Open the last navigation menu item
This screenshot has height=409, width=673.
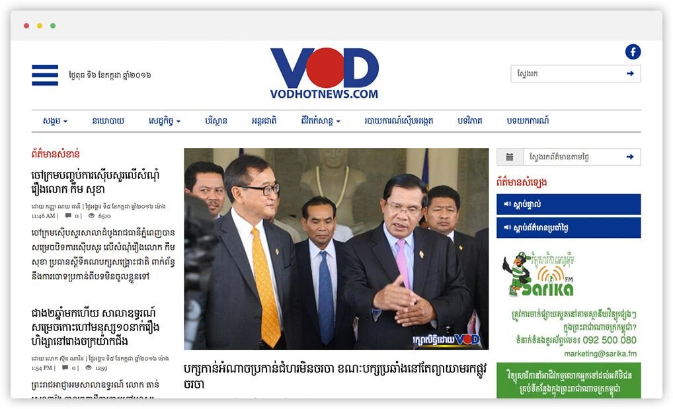[528, 121]
